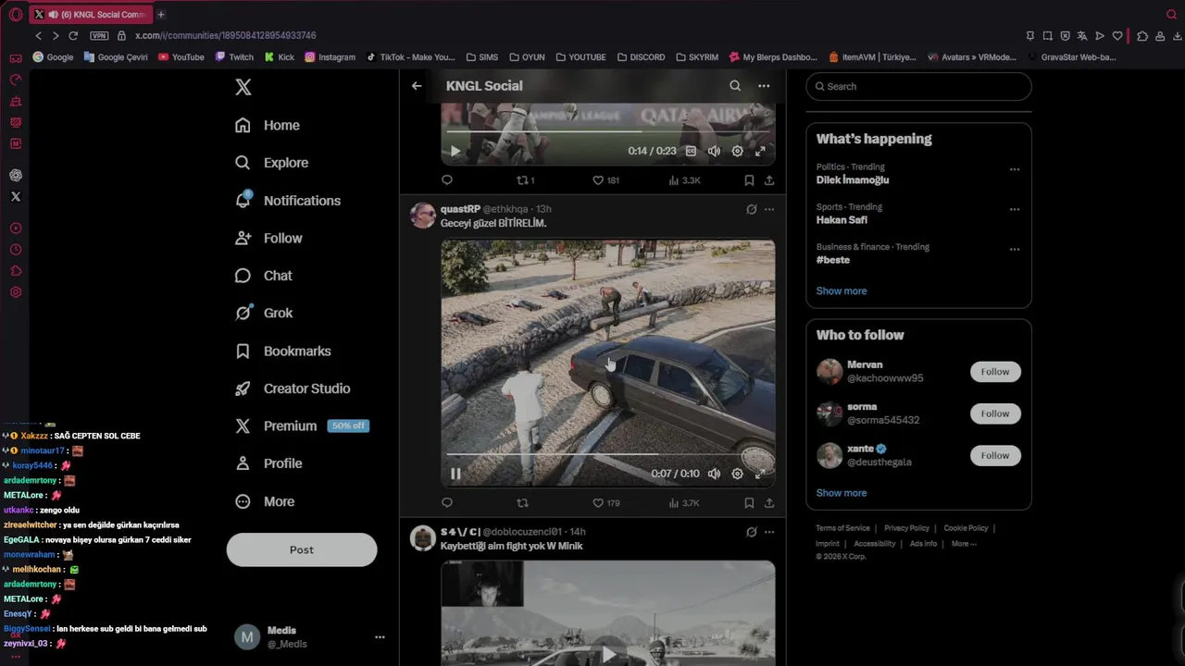The width and height of the screenshot is (1185, 666).
Task: Reply to the quastRP post
Action: coord(447,503)
